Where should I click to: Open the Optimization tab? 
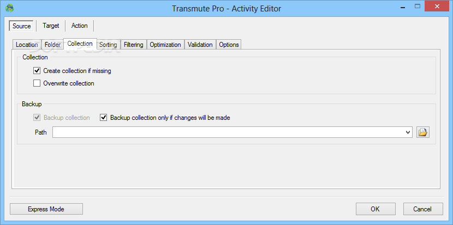pyautogui.click(x=165, y=45)
